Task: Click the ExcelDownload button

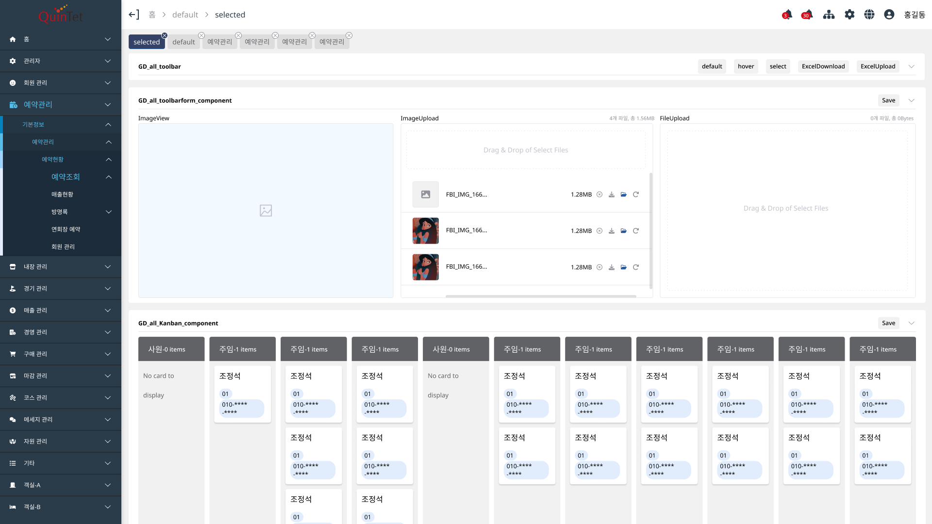Action: coord(823,66)
